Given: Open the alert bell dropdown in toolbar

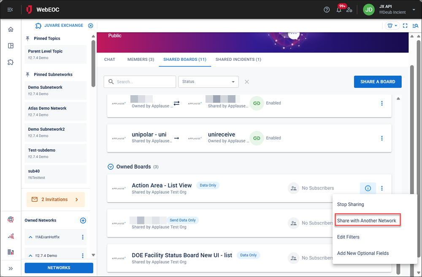Looking at the screenshot, I should pos(392,26).
